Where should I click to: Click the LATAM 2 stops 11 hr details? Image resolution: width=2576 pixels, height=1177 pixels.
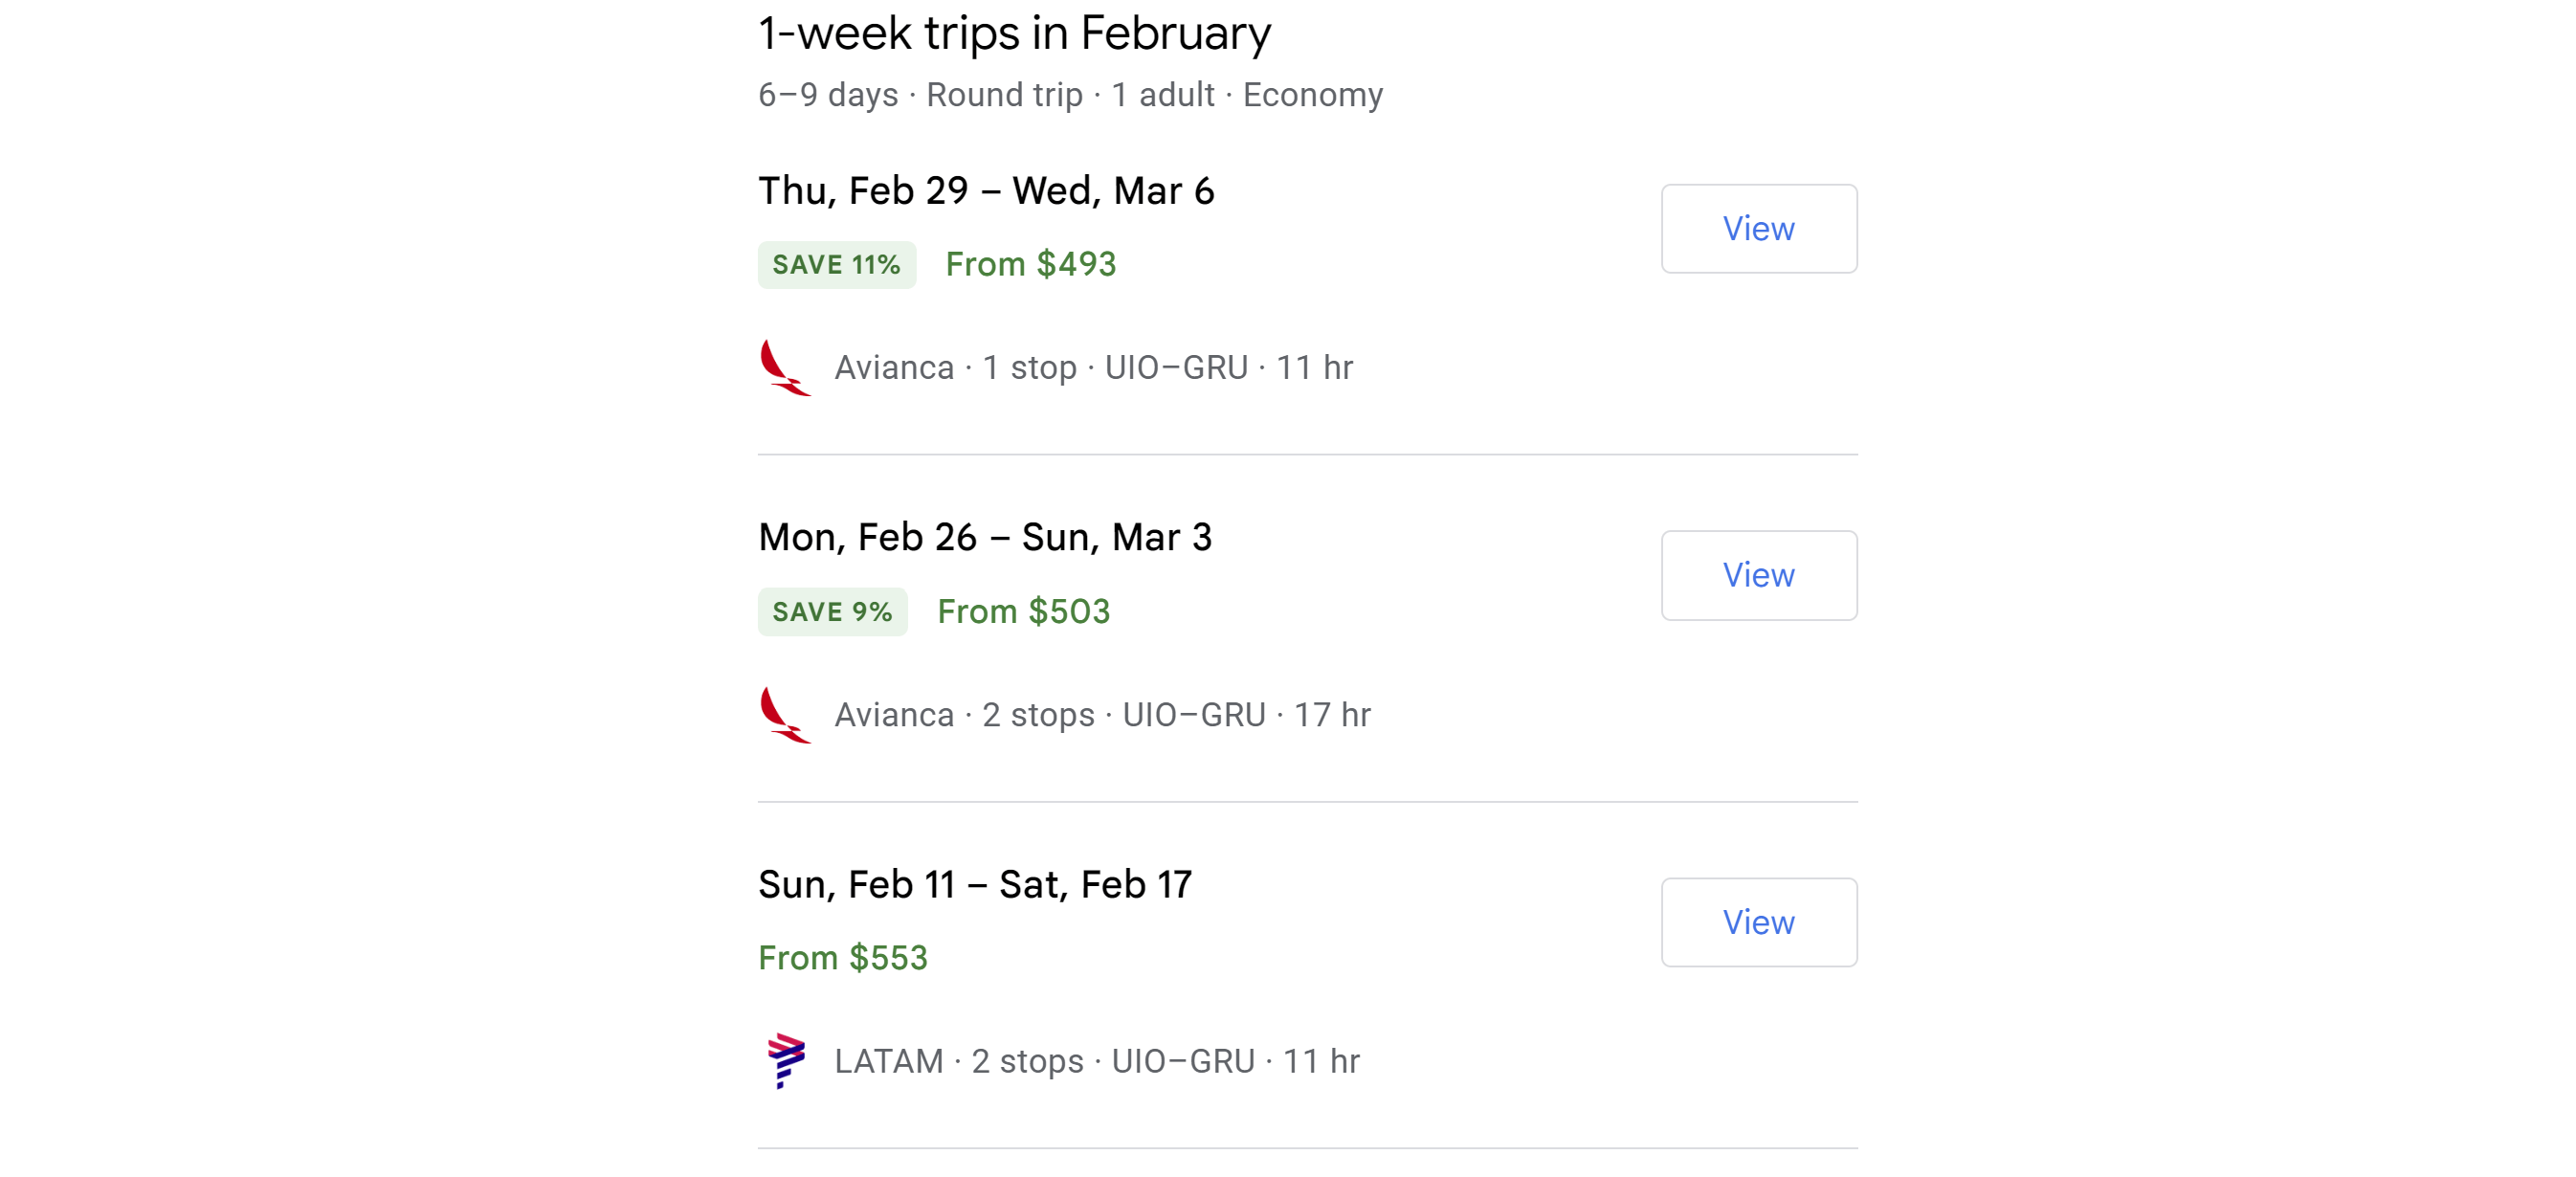1097,1061
